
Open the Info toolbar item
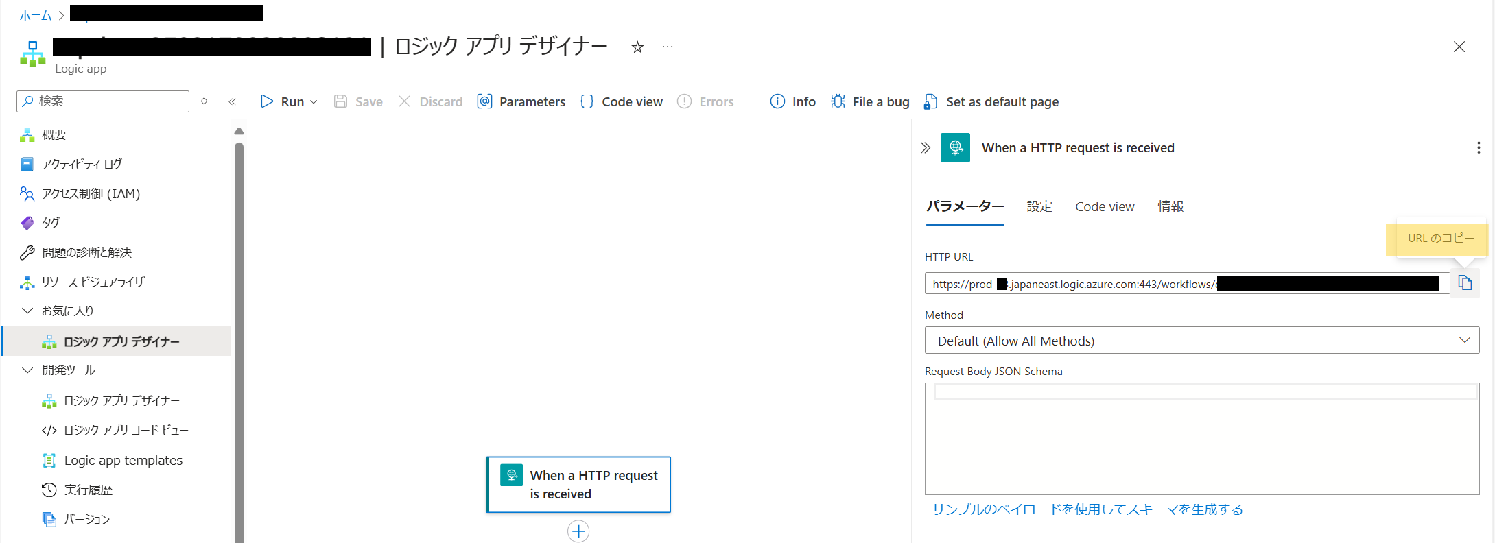(x=793, y=101)
